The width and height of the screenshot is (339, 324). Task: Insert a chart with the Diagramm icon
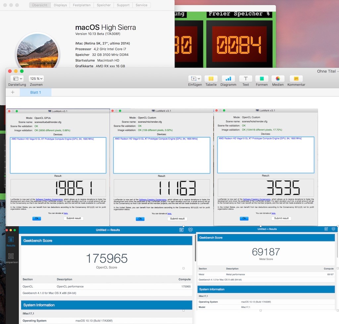[228, 79]
